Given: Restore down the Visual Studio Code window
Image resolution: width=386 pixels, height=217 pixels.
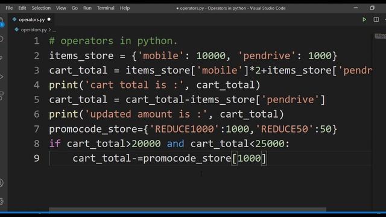Looking at the screenshot, I should click(x=372, y=8).
